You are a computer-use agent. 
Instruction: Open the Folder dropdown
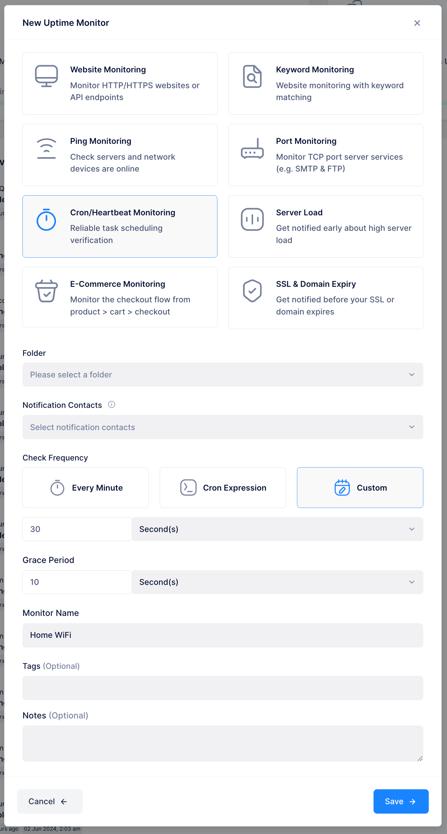tap(223, 375)
